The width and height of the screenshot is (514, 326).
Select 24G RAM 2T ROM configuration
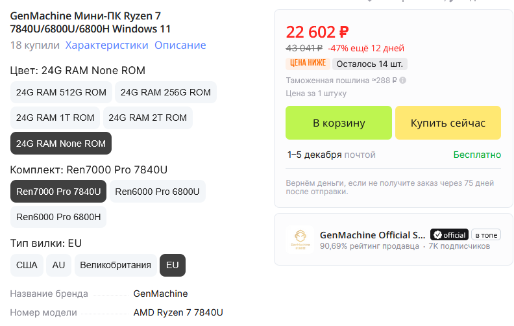click(147, 118)
